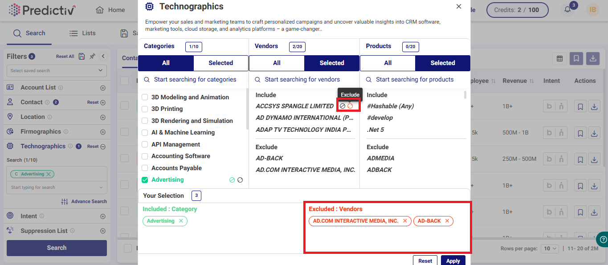Click the AD DYNAMO INTERNATIONAL vendor entry
Screen dimensions: 608x265
305,118
